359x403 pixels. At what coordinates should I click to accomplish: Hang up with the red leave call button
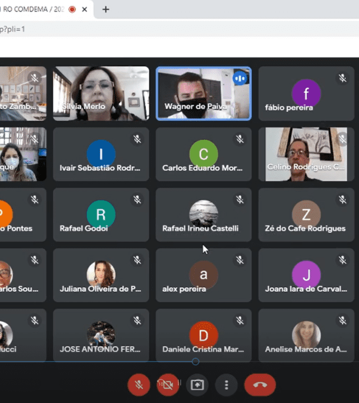(260, 385)
